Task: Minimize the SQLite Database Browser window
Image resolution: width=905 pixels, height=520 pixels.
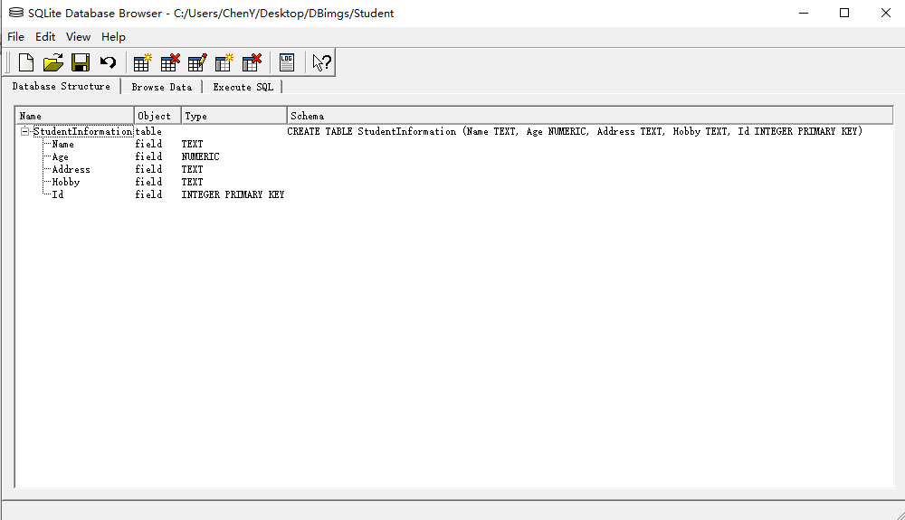Action: (804, 13)
